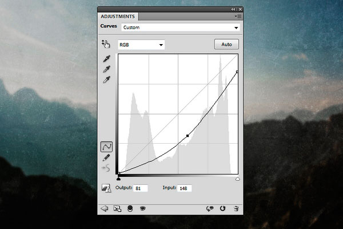Click the black point input slider
This screenshot has width=343, height=229.
(118, 179)
